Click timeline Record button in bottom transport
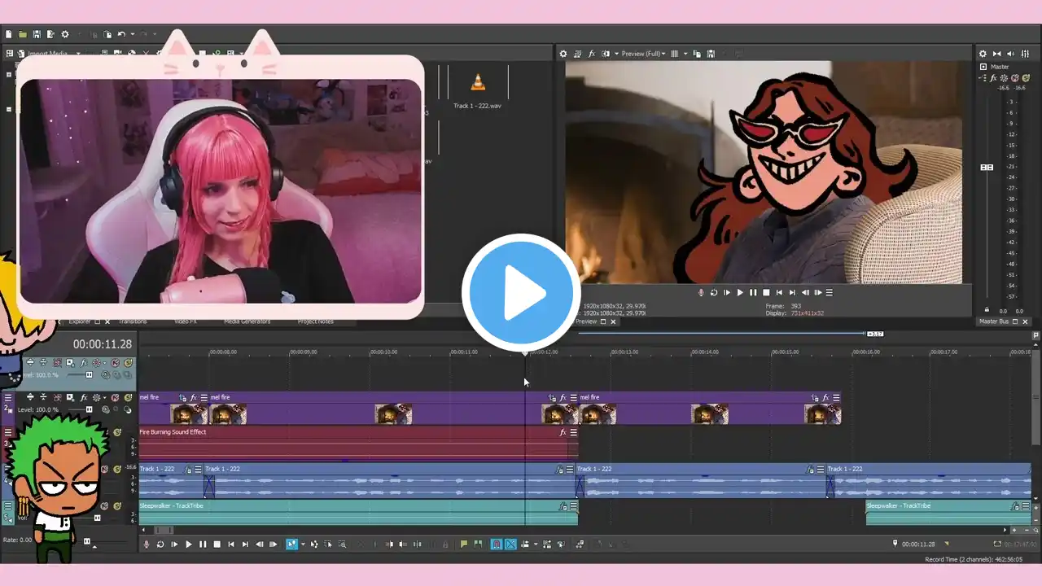 click(146, 544)
